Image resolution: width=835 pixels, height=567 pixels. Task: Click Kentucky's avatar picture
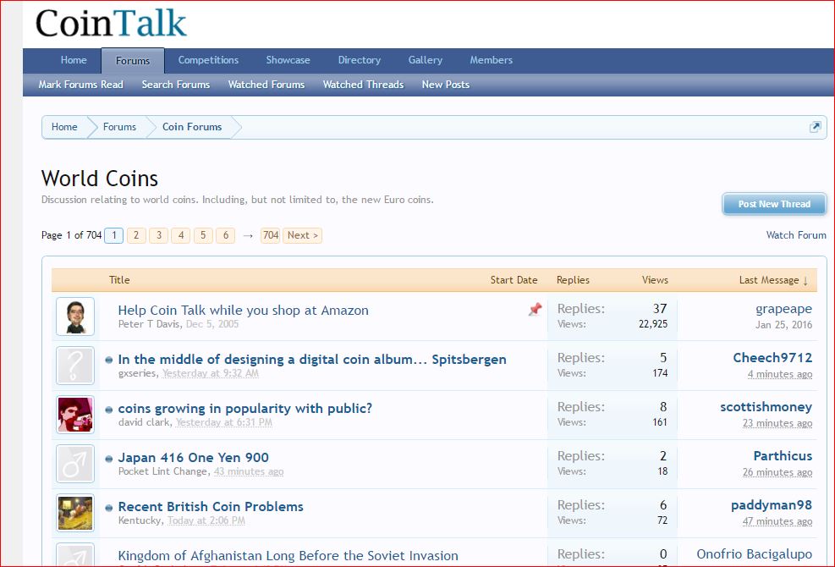pyautogui.click(x=75, y=513)
